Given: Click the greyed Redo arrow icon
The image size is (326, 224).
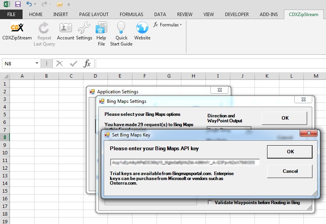Looking at the screenshot, I should click(x=44, y=4).
